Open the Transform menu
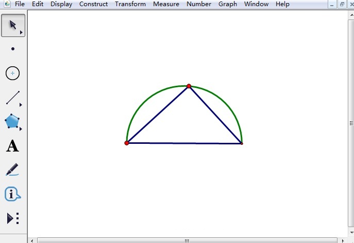354x243 pixels. [130, 4]
